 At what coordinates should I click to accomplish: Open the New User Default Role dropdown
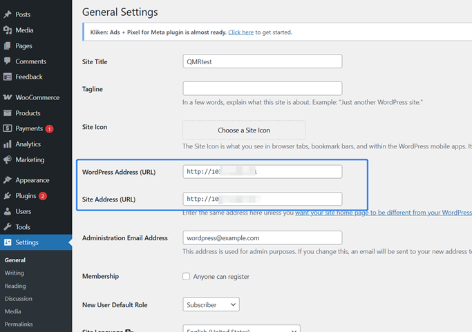(x=211, y=304)
